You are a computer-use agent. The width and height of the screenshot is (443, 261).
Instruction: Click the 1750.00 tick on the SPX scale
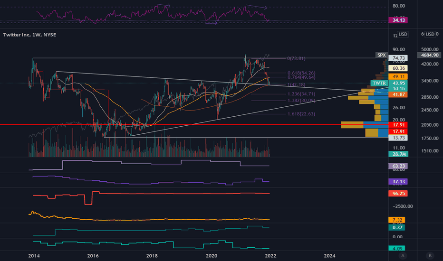point(430,138)
